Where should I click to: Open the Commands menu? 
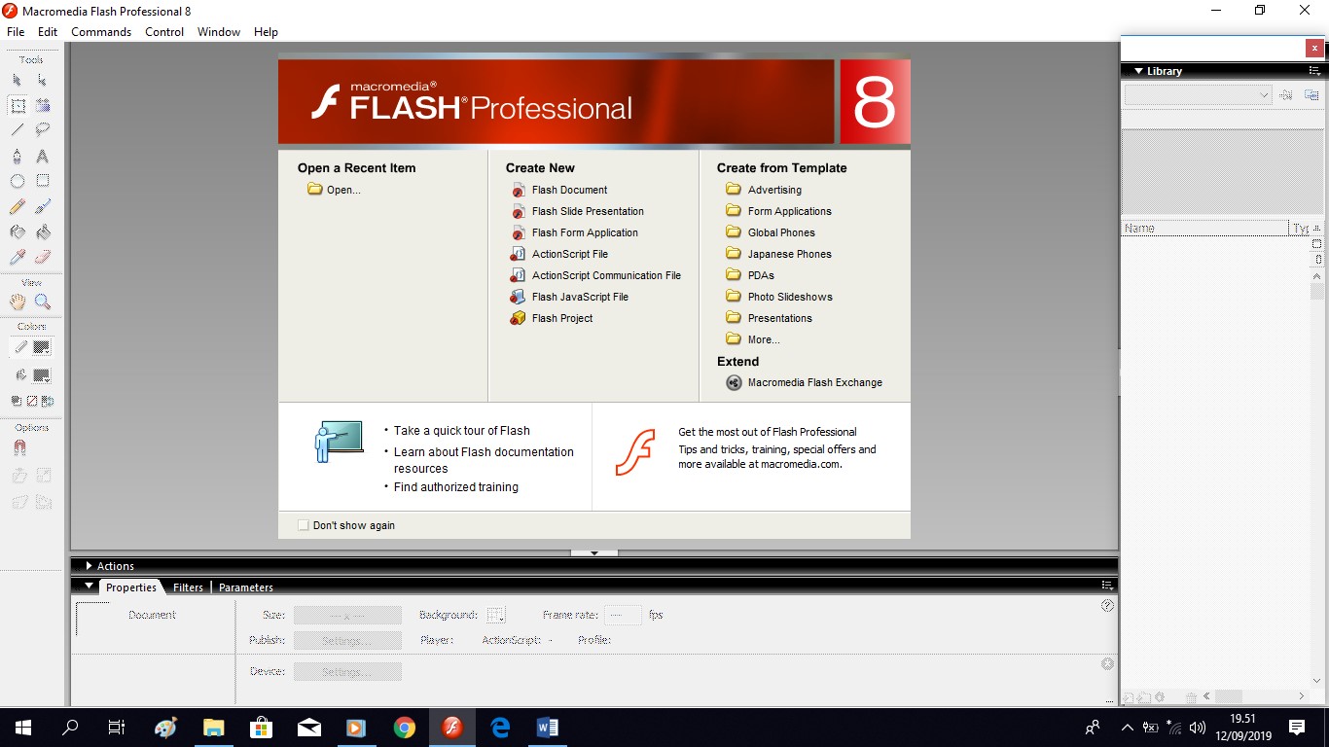(x=101, y=32)
